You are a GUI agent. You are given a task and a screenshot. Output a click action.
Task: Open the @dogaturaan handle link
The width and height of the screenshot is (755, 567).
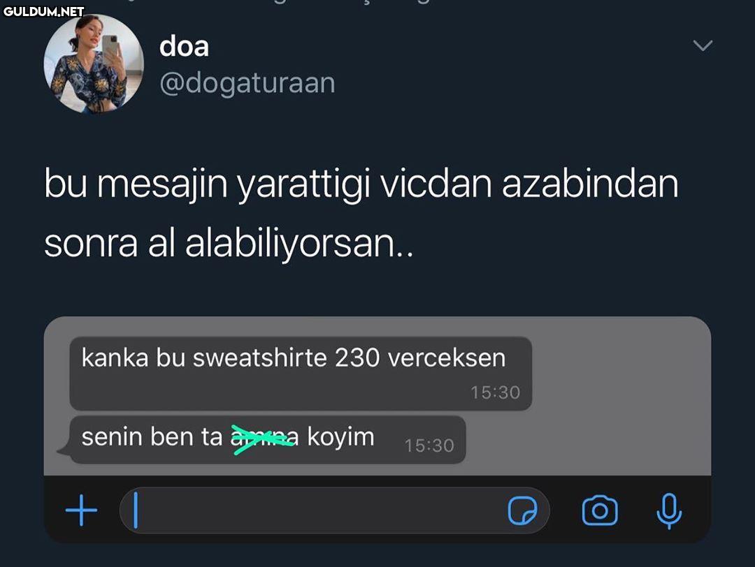click(247, 83)
